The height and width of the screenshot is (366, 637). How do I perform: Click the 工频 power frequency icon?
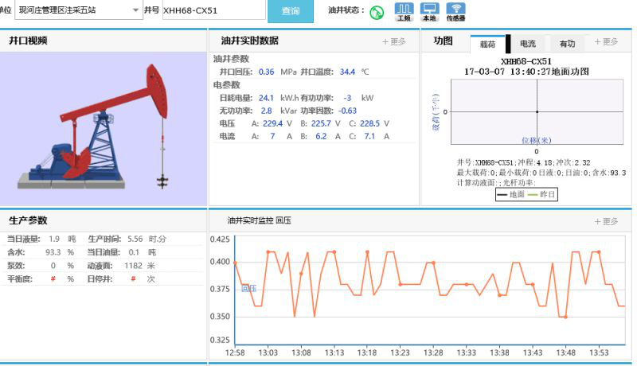[404, 11]
